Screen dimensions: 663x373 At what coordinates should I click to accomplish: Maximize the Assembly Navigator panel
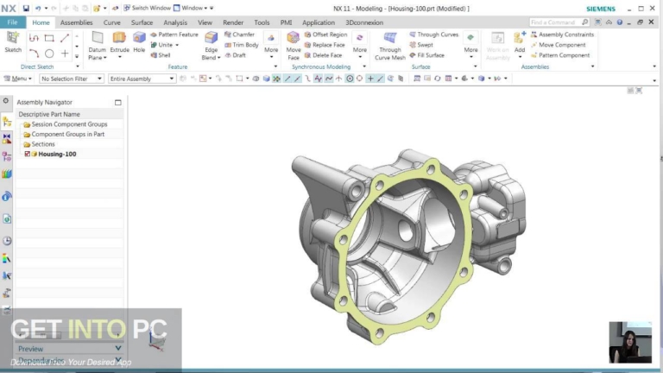click(x=118, y=103)
